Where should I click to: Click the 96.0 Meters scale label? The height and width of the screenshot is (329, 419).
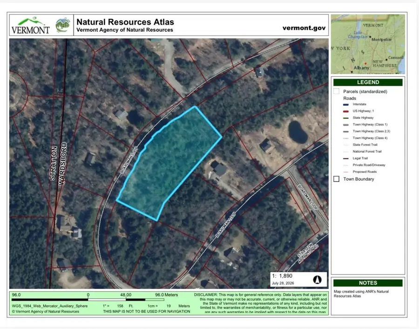(x=167, y=295)
